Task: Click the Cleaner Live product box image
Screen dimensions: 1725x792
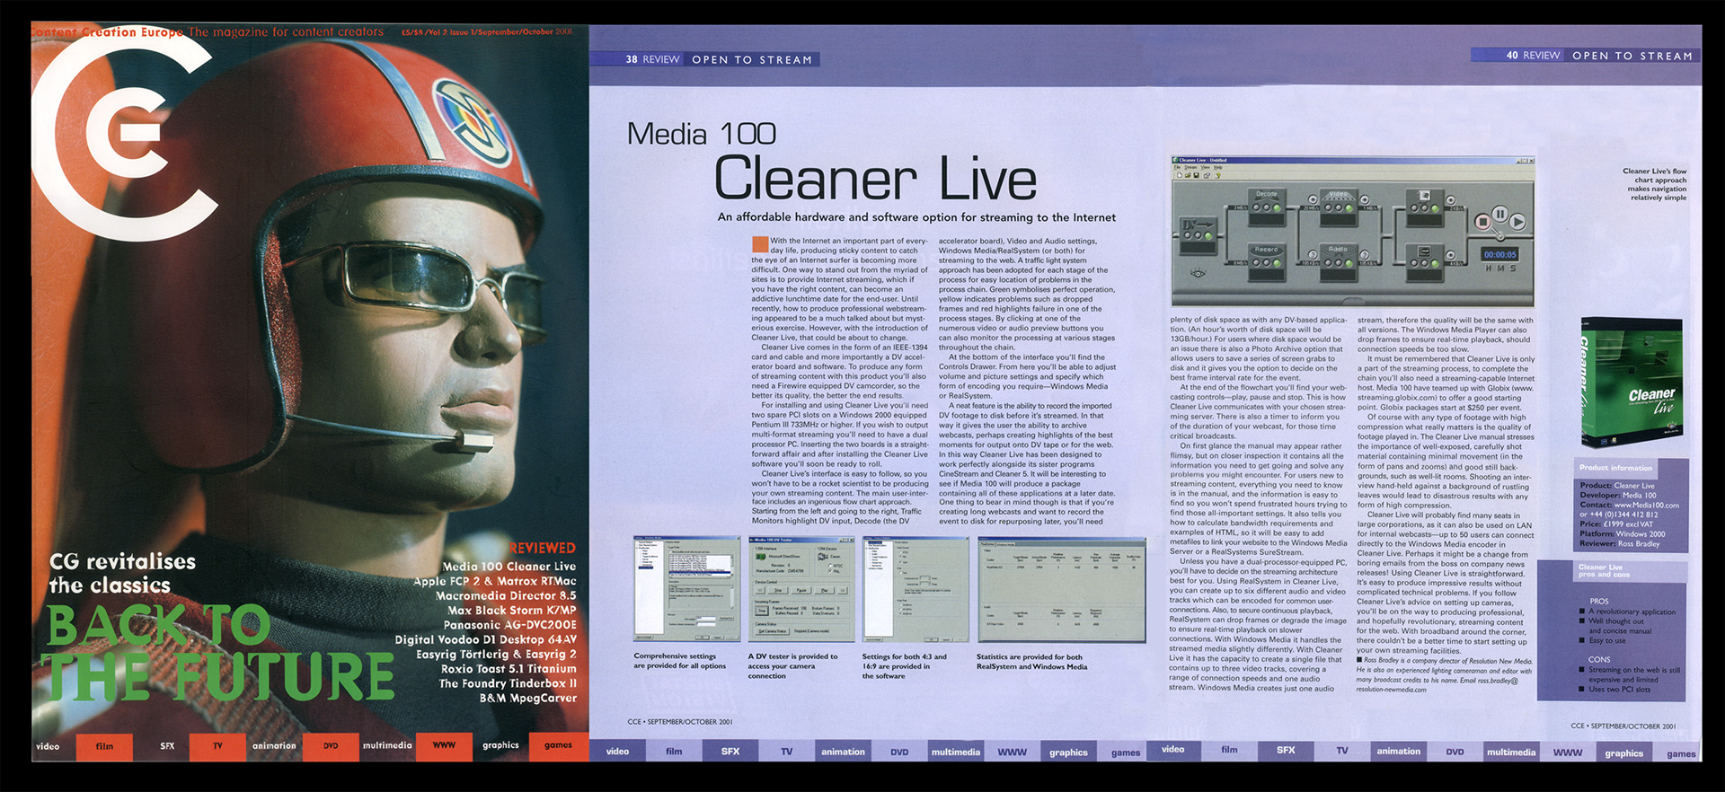Action: [x=1632, y=383]
